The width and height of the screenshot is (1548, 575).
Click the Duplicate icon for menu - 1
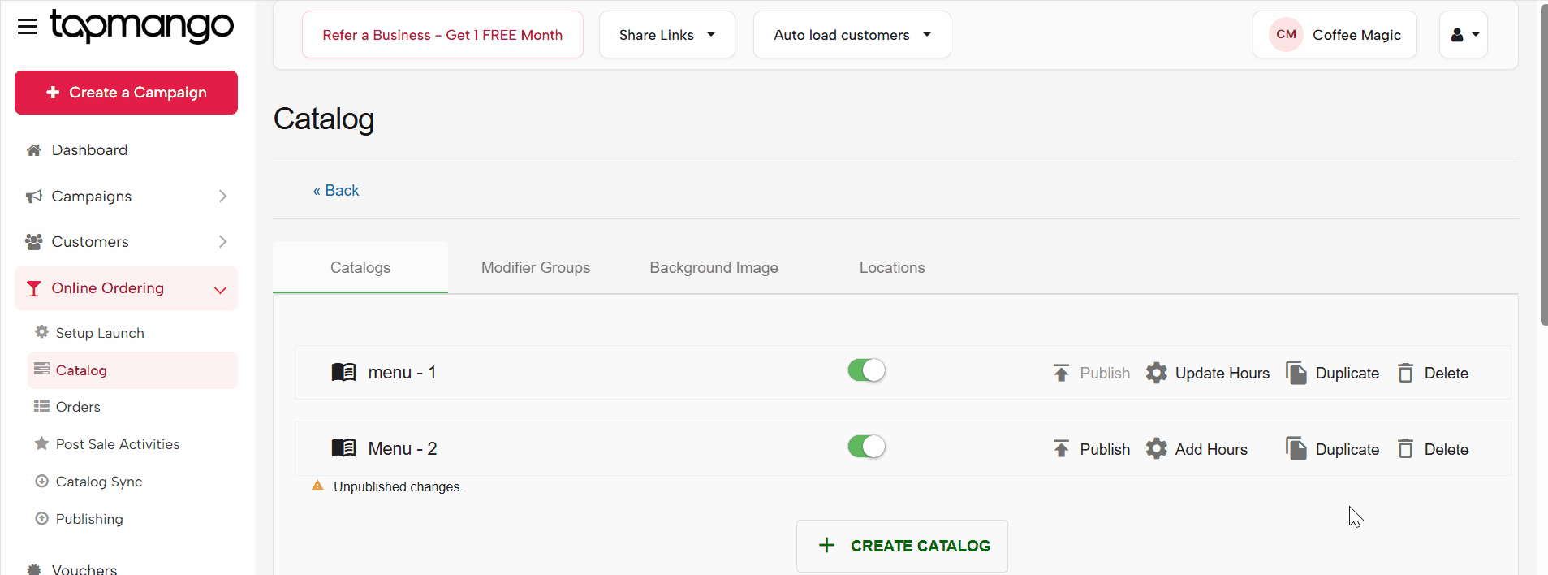pos(1296,373)
